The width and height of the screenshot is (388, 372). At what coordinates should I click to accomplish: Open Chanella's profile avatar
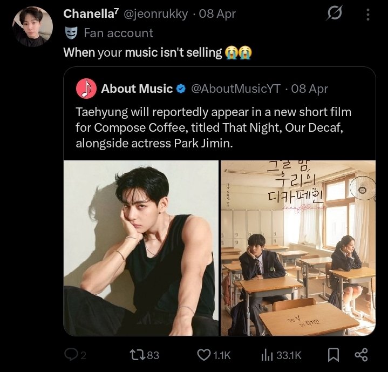coord(32,27)
